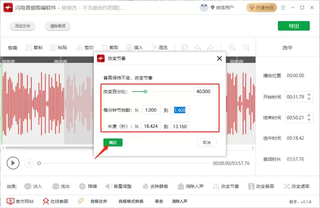
Task: Zoom out of the waveform
Action: pyautogui.click(x=246, y=47)
